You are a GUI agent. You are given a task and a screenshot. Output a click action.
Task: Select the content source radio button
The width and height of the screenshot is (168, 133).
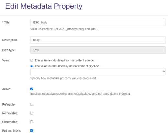click(32, 60)
